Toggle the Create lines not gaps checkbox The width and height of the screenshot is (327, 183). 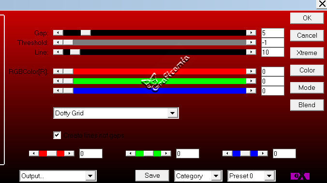57,135
